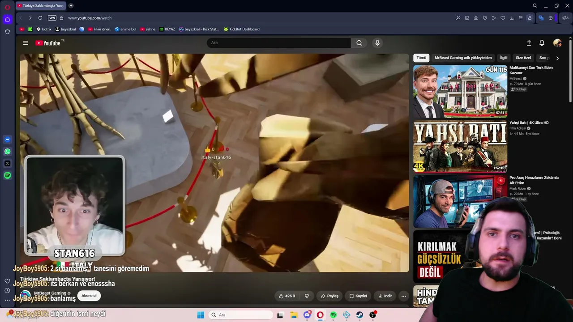Save the video with Kaydet
The width and height of the screenshot is (573, 322).
(x=358, y=296)
